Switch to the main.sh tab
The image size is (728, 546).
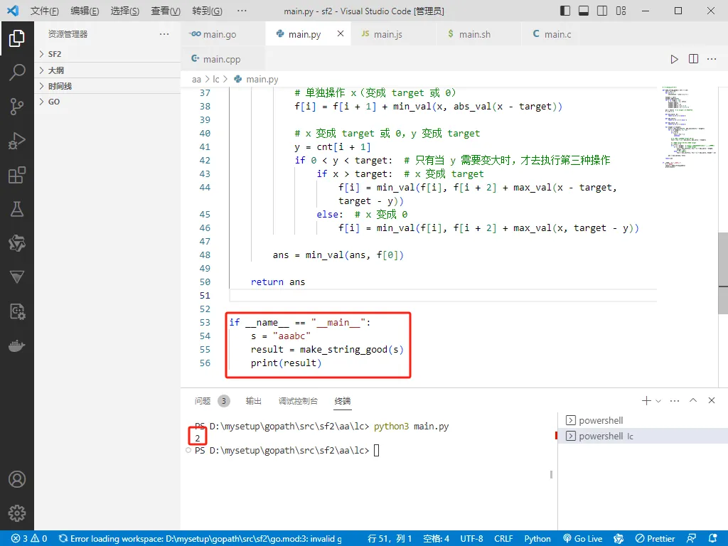pyautogui.click(x=478, y=34)
